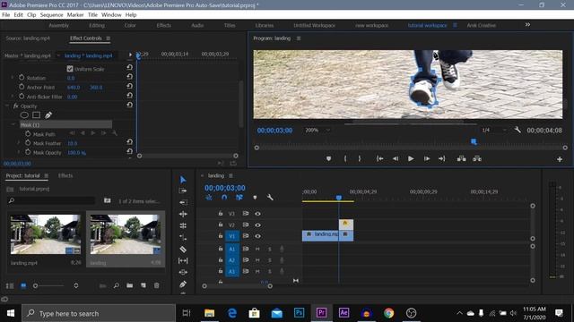Step forward one frame
The height and width of the screenshot is (322, 574).
tap(427, 158)
